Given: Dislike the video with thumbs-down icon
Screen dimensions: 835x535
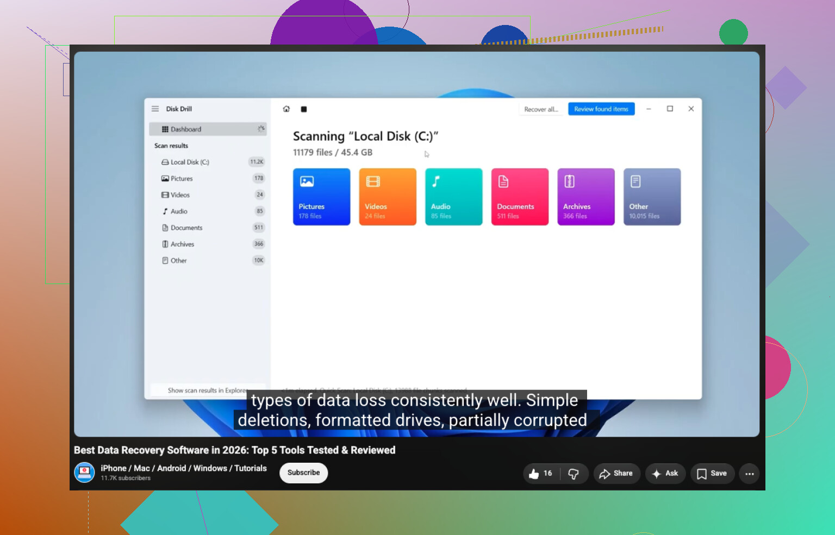Looking at the screenshot, I should [574, 474].
